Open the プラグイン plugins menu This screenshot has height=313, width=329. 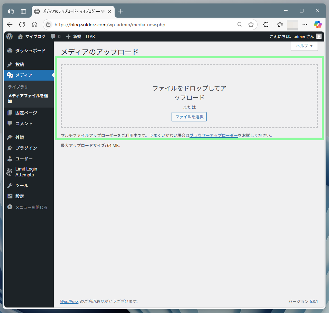[26, 148]
